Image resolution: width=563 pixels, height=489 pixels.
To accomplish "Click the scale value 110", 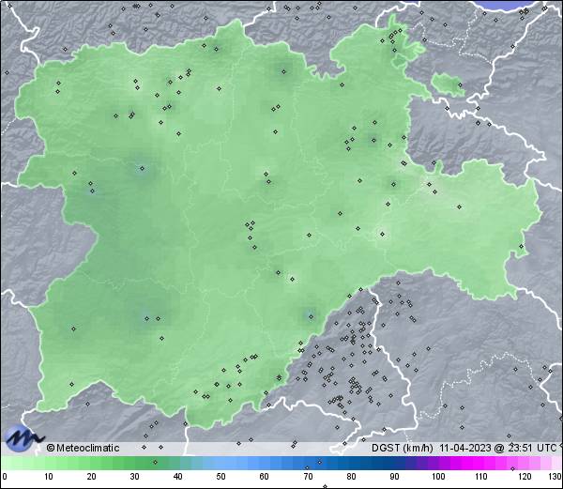I will pyautogui.click(x=481, y=477).
